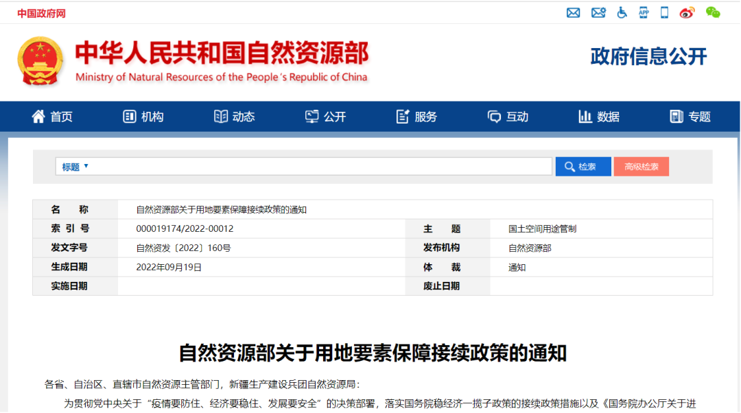Click the mobile version icon
This screenshot has width=741, height=413.
click(663, 12)
